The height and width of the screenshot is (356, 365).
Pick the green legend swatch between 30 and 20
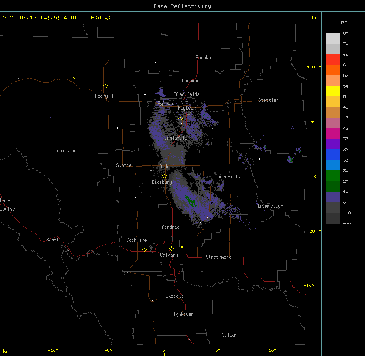point(333,176)
